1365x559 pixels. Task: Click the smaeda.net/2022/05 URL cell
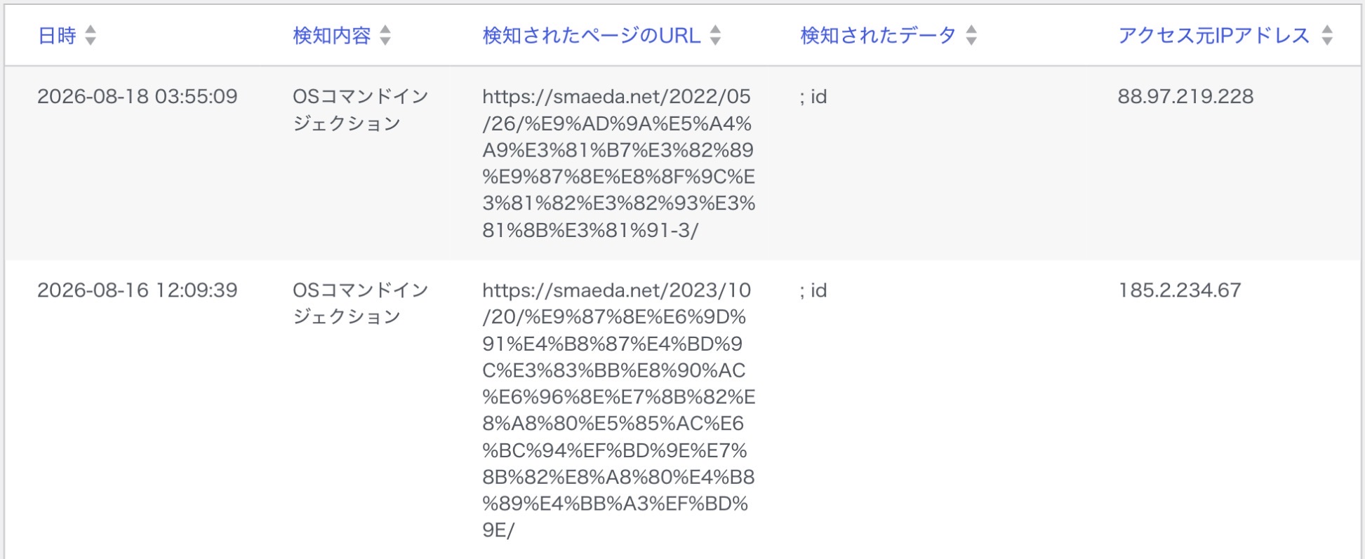[x=618, y=163]
